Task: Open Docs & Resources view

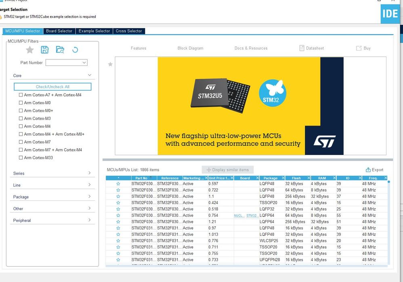Action: pyautogui.click(x=251, y=48)
